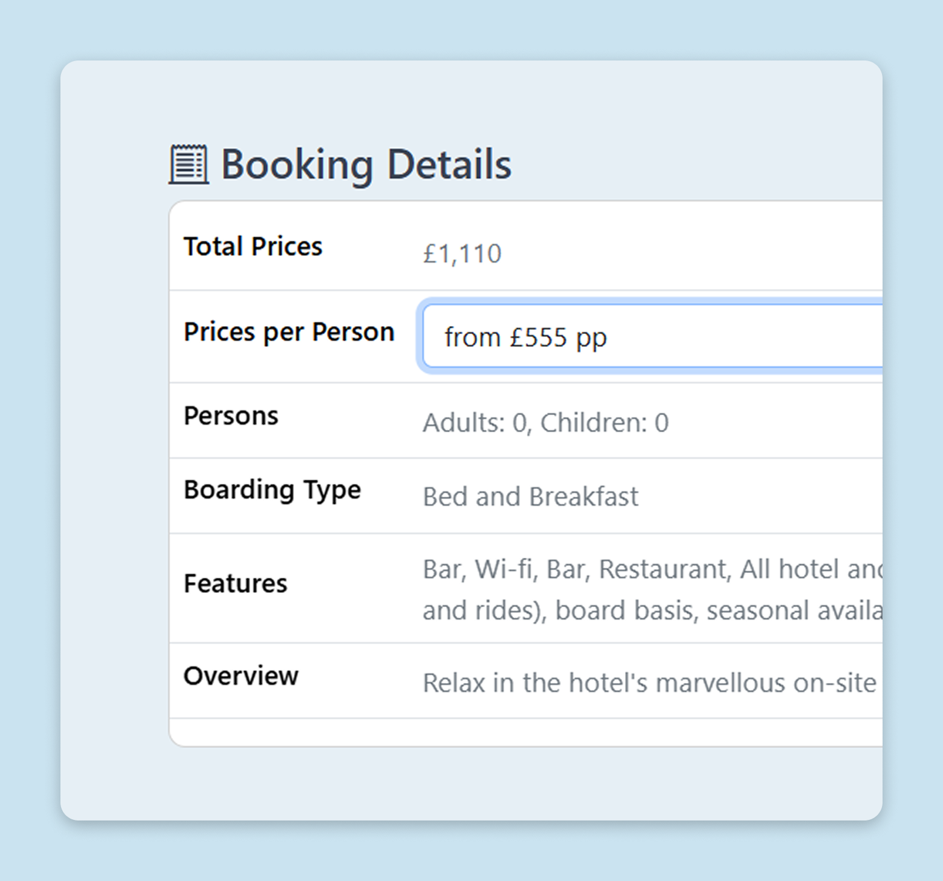
Task: Select the £1,110 total price value
Action: click(462, 254)
